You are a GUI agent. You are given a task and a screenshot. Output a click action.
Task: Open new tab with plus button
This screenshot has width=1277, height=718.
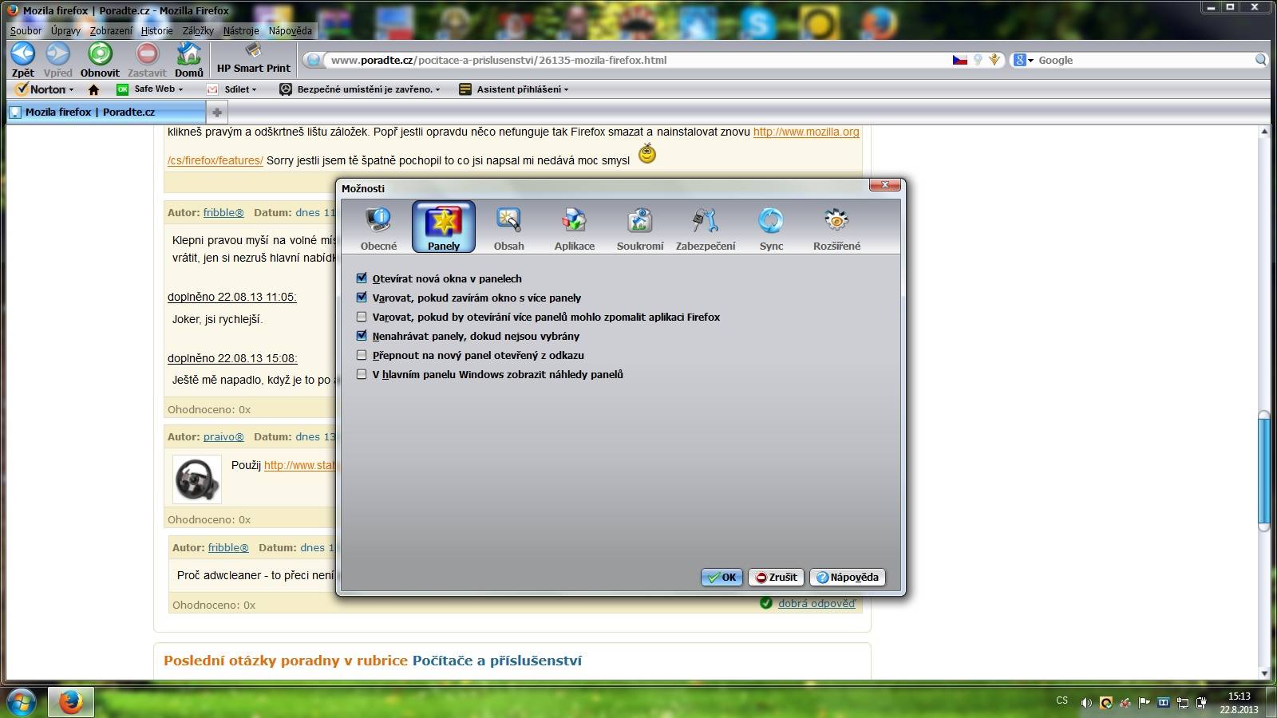coord(216,112)
